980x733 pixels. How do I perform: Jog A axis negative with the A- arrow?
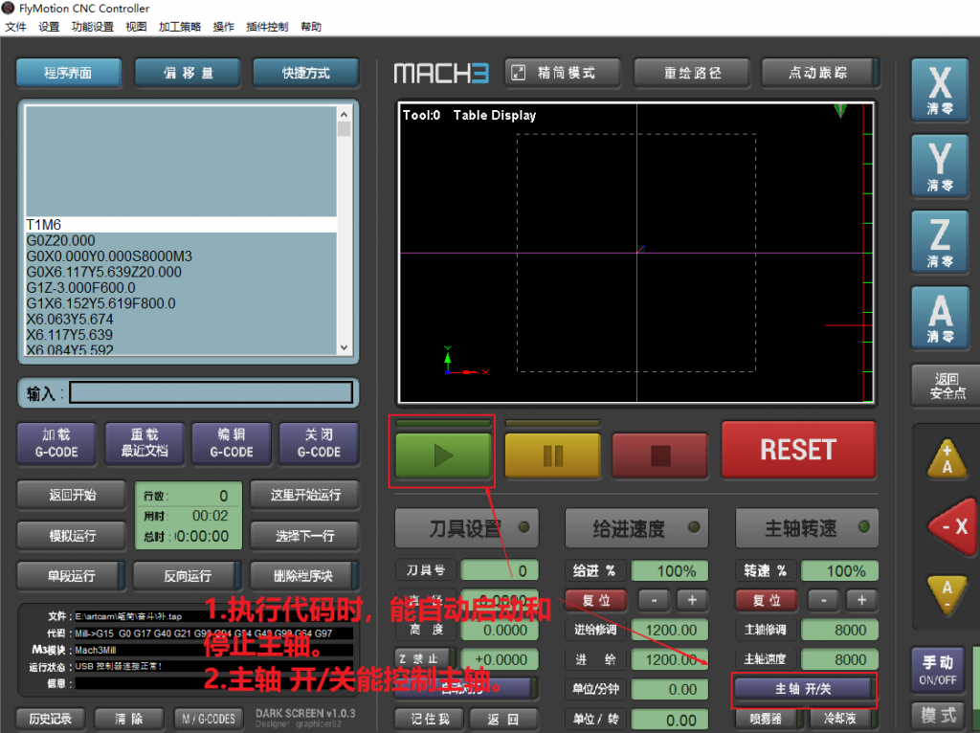click(947, 595)
